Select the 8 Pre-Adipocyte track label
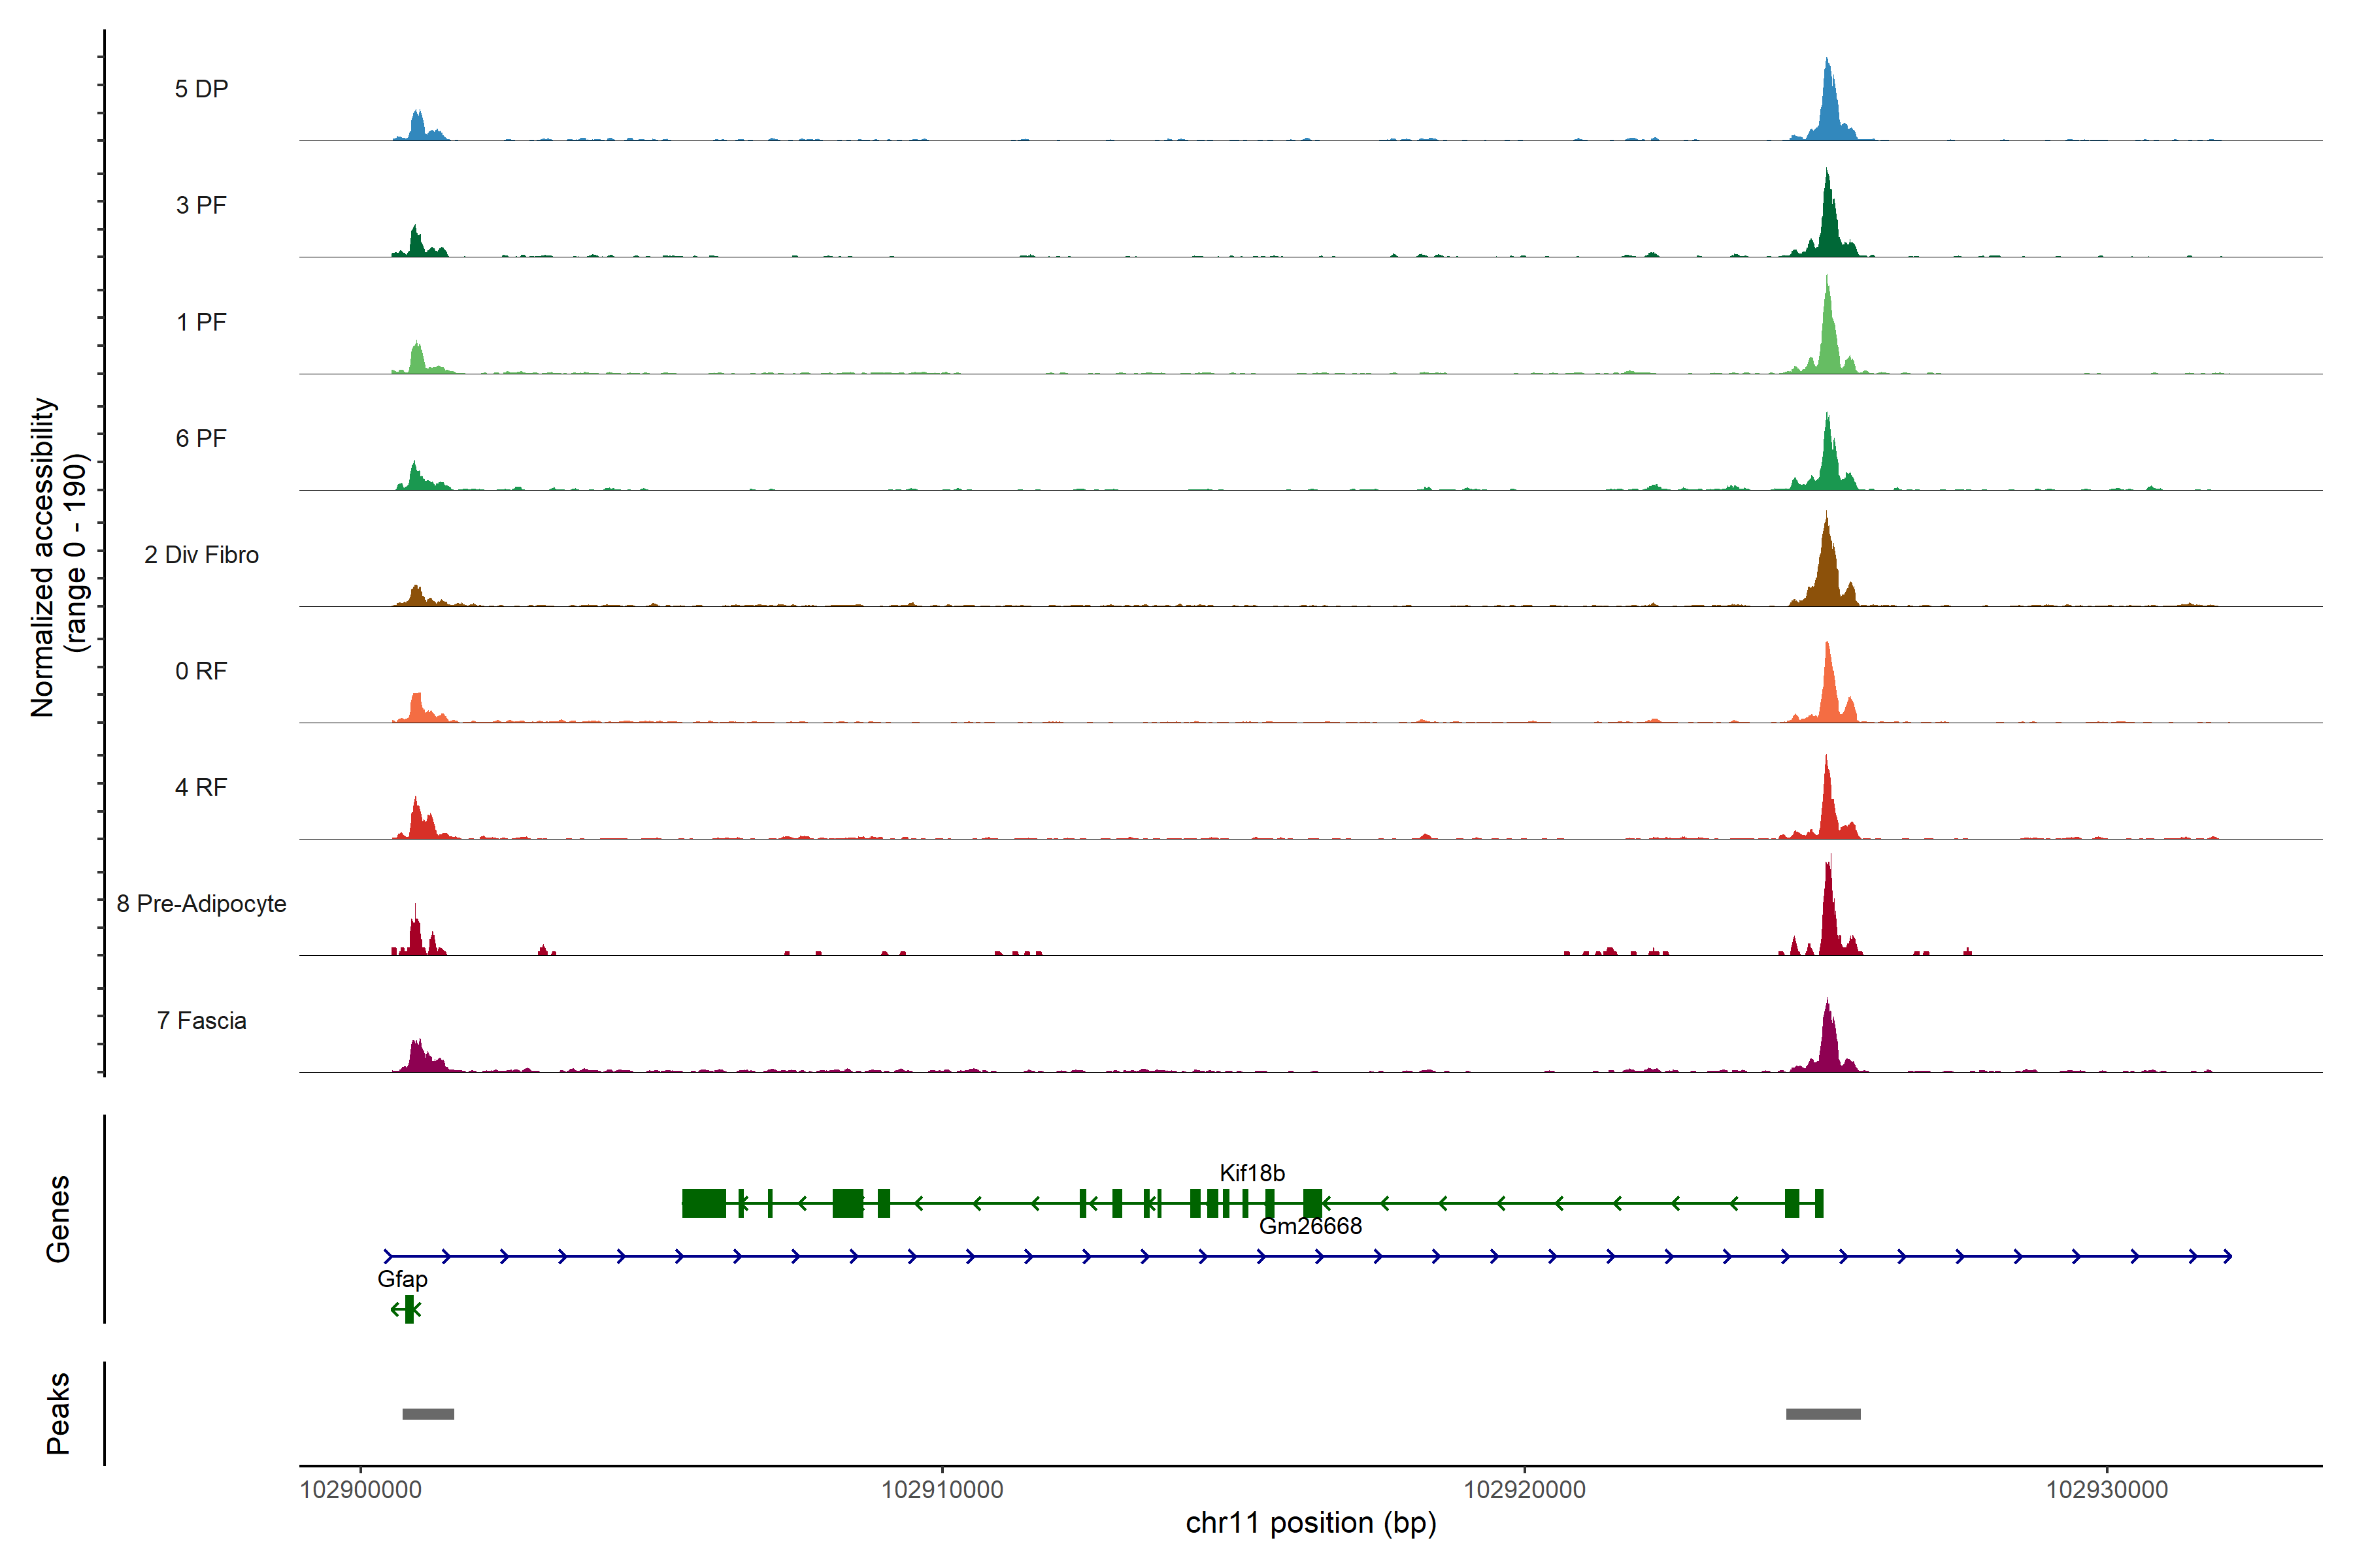 pos(201,903)
